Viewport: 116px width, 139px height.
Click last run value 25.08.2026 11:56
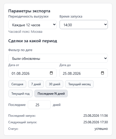[96, 116]
